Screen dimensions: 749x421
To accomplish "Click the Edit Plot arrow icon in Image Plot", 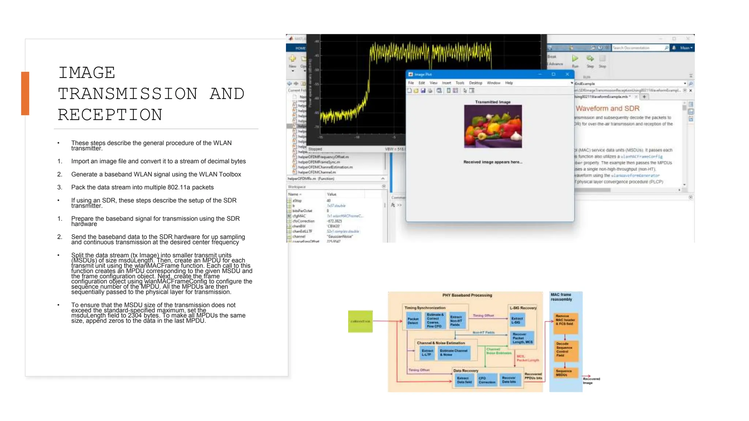I will click(465, 90).
